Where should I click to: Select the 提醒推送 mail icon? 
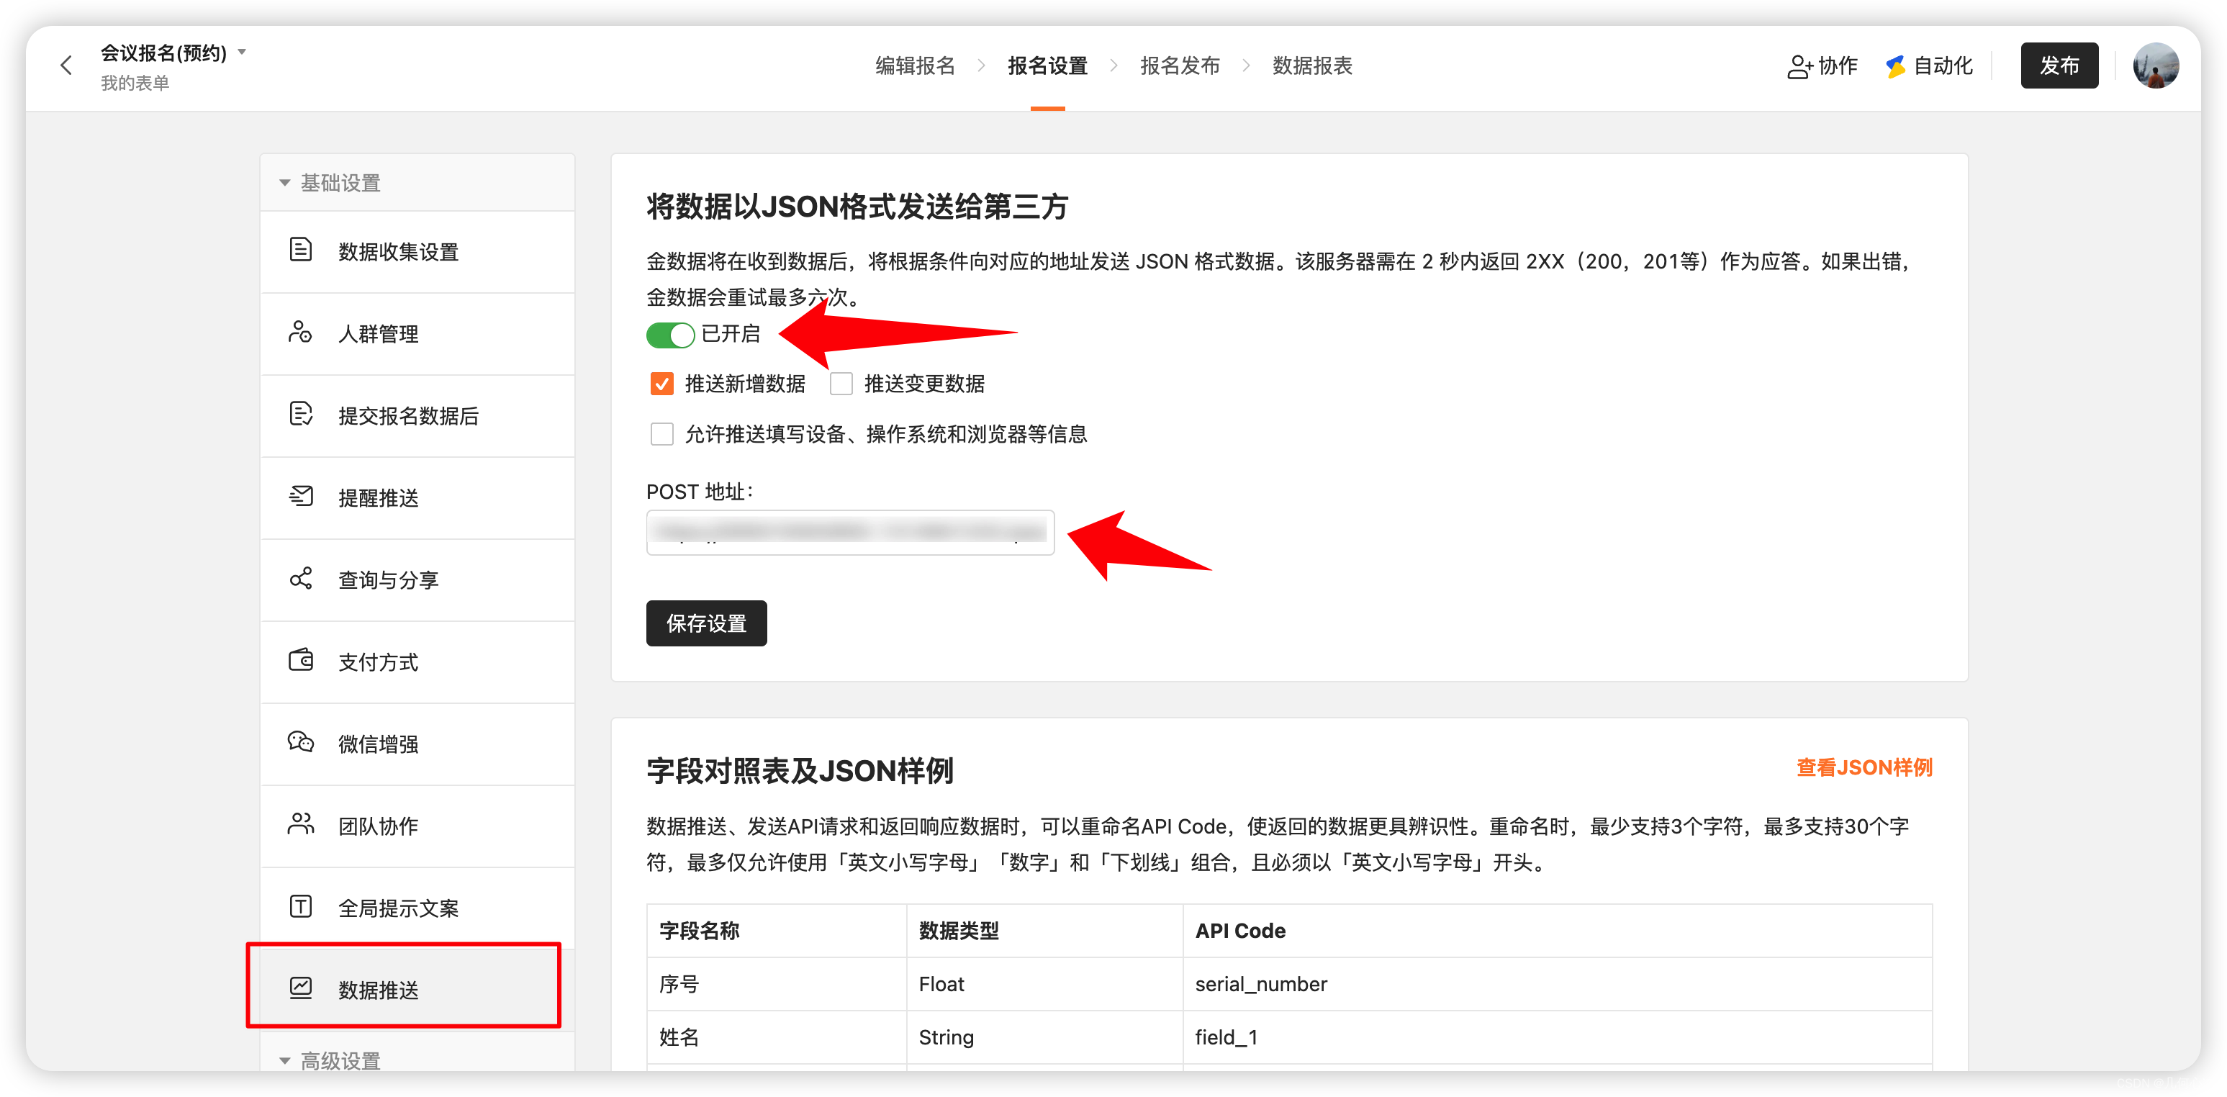300,497
